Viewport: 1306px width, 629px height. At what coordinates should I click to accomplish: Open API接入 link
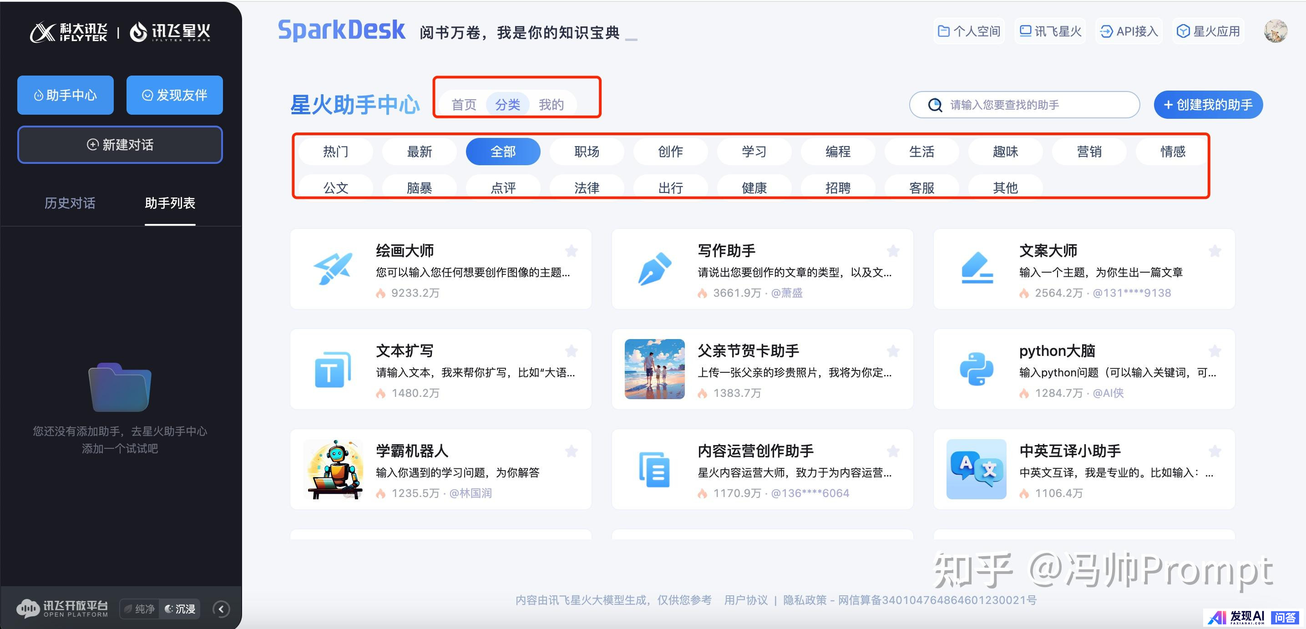tap(1129, 31)
